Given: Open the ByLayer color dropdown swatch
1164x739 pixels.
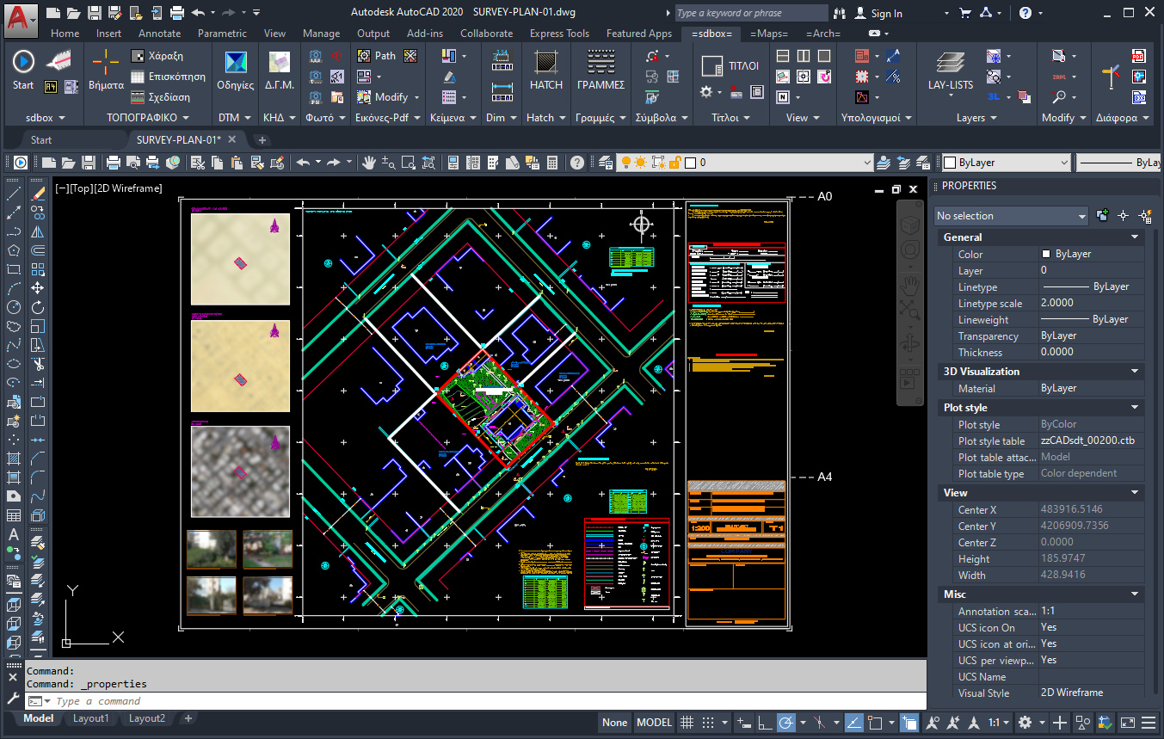Looking at the screenshot, I should click(1006, 163).
